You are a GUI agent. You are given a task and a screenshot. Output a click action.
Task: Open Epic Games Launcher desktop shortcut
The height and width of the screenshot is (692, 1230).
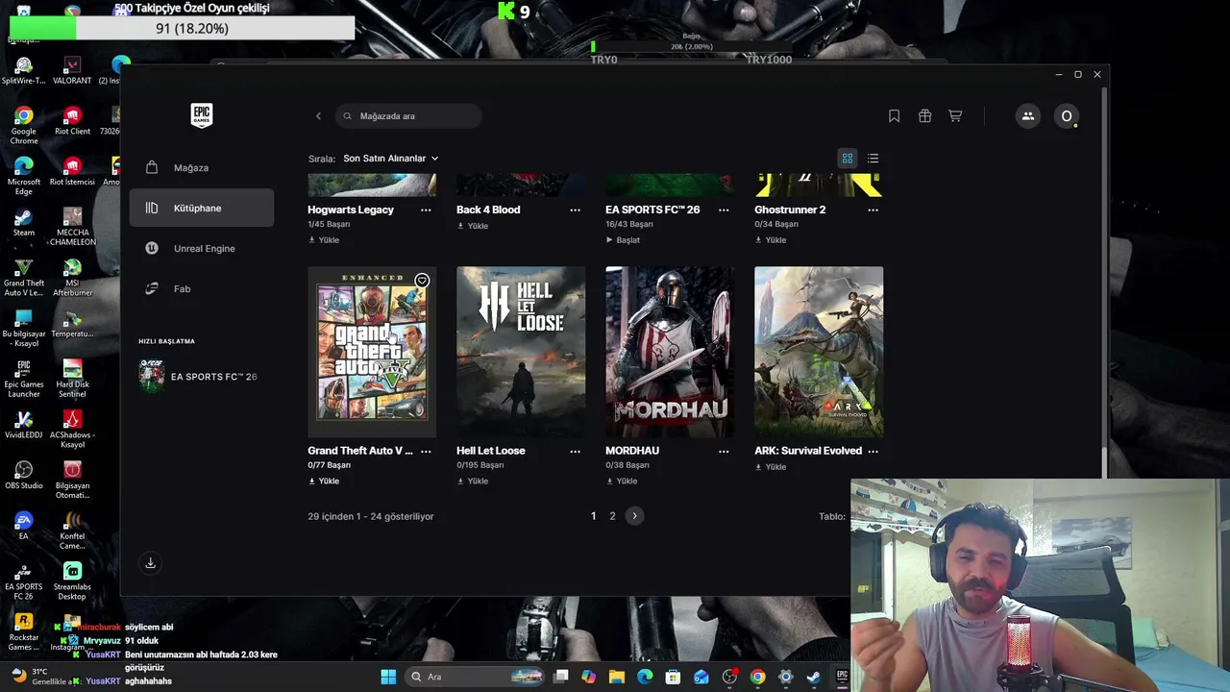24,379
